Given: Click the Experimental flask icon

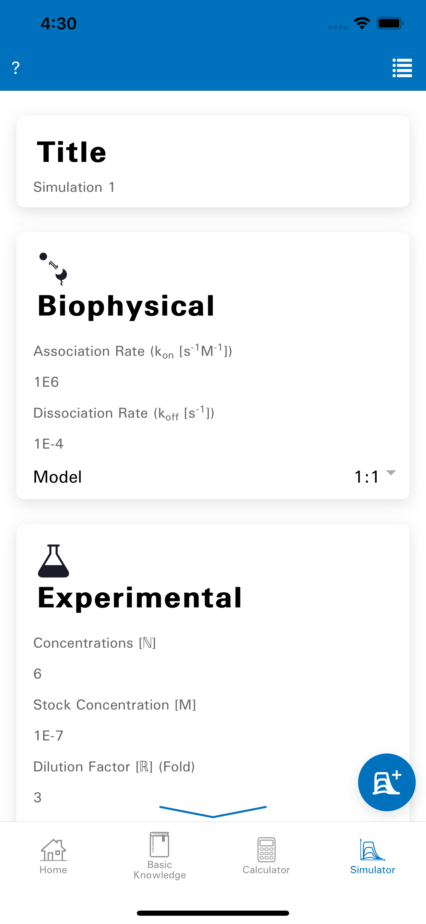Looking at the screenshot, I should [54, 561].
